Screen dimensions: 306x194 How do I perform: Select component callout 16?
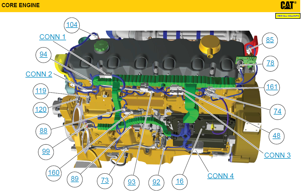click(180, 181)
